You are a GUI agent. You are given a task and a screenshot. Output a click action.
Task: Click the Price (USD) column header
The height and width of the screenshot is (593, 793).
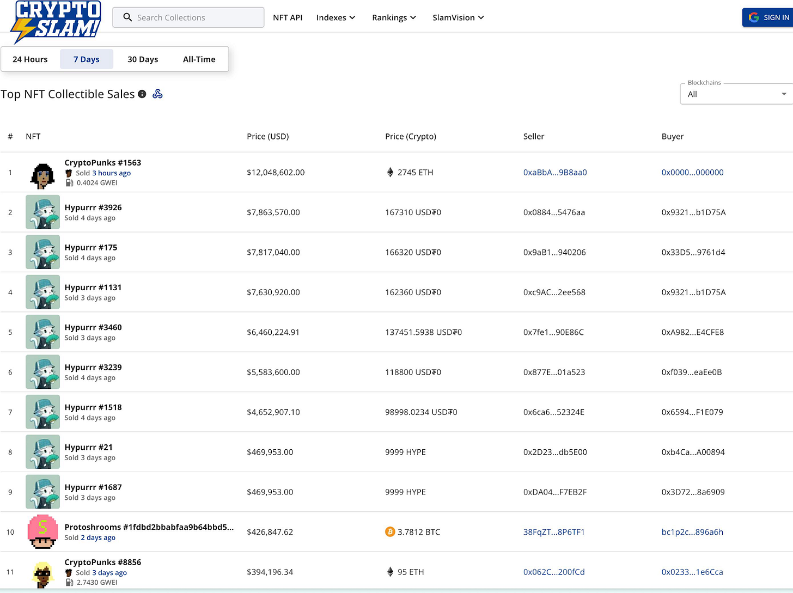coord(268,137)
